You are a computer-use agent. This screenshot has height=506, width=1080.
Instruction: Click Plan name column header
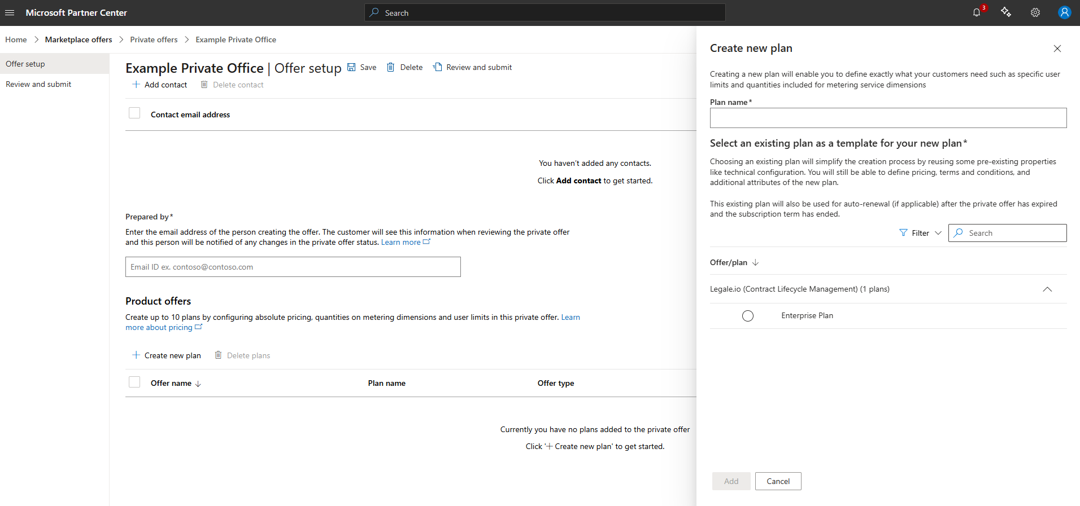click(x=387, y=383)
